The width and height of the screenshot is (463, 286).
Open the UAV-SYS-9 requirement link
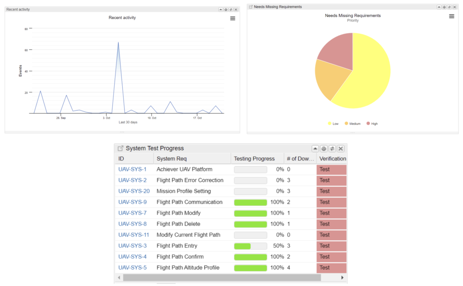[132, 202]
